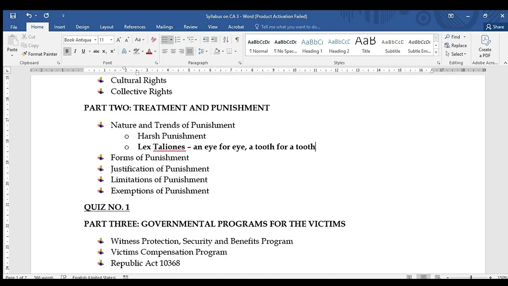Screen dimensions: 508x286
Task: Apply the Heading 1 style
Action: point(312,46)
